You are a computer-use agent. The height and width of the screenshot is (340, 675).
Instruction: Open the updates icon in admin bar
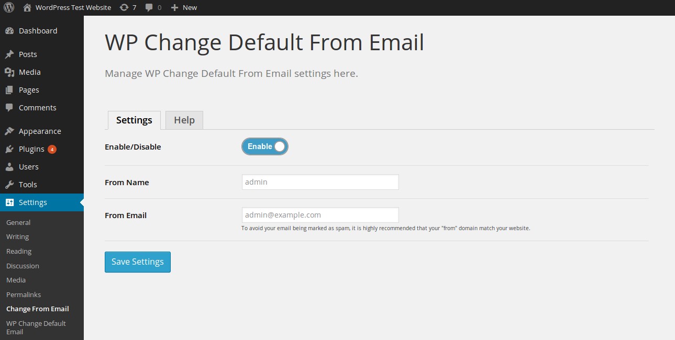(x=124, y=7)
